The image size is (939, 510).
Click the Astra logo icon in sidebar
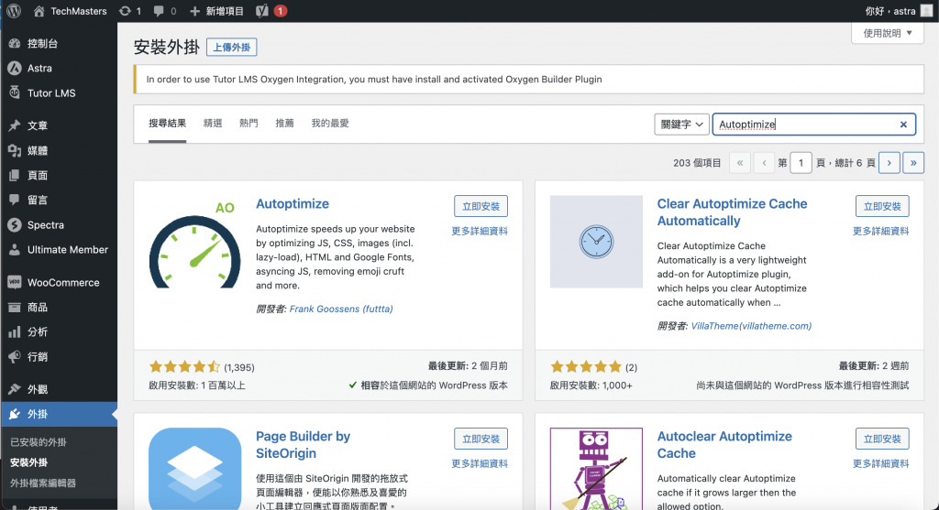(x=15, y=68)
